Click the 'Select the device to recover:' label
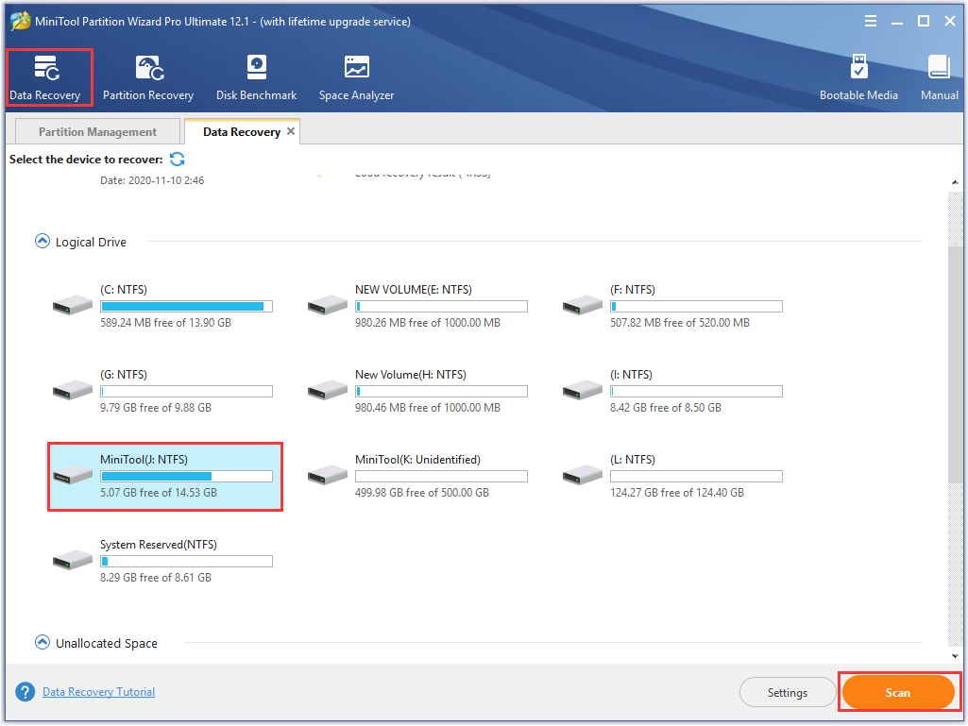Image resolution: width=968 pixels, height=726 pixels. tap(86, 160)
